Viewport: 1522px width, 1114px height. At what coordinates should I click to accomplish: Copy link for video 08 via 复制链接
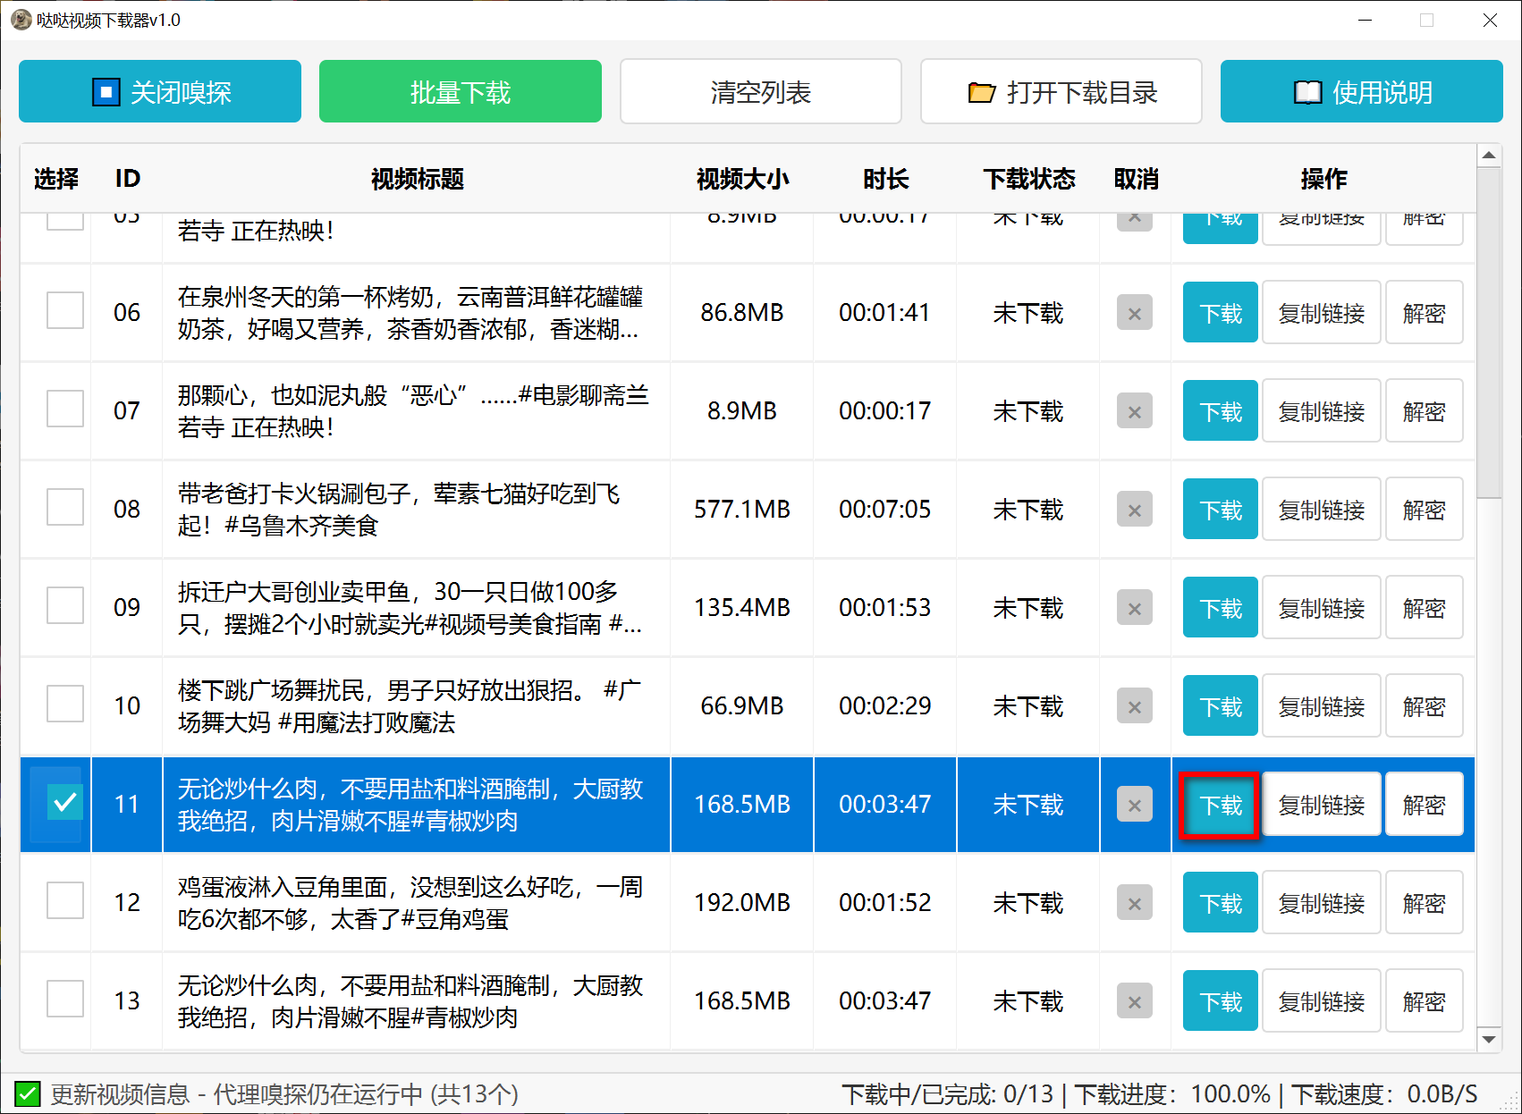click(1322, 510)
